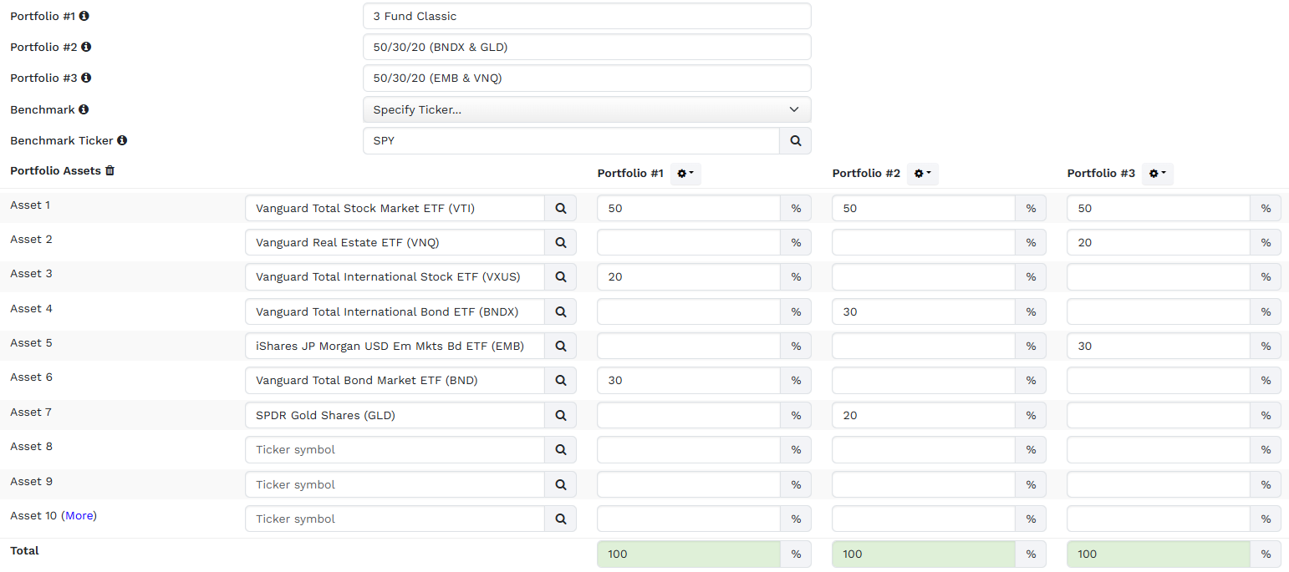Click search icon for Asset 7 GLD
Screen dimensions: 1289x572
tap(561, 415)
